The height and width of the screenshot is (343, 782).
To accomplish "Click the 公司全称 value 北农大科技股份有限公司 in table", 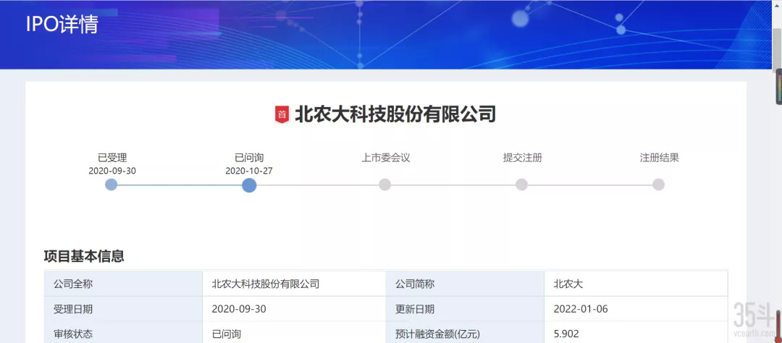I will [265, 284].
